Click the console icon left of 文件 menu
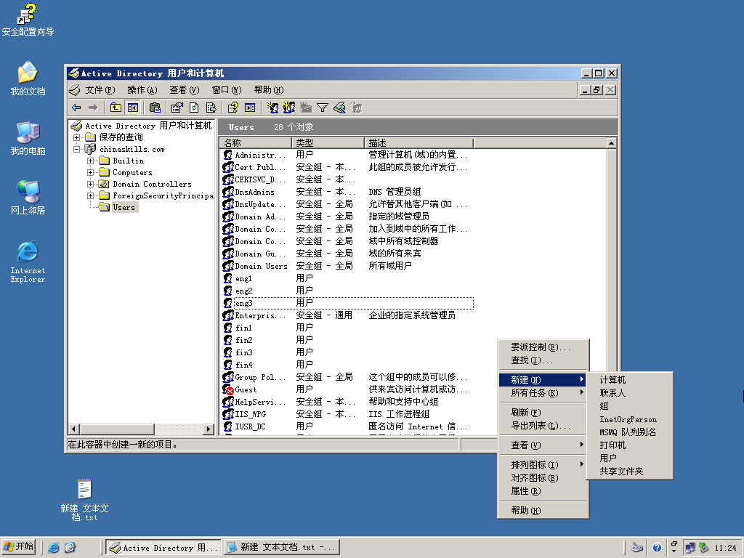The height and width of the screenshot is (558, 744). [75, 89]
